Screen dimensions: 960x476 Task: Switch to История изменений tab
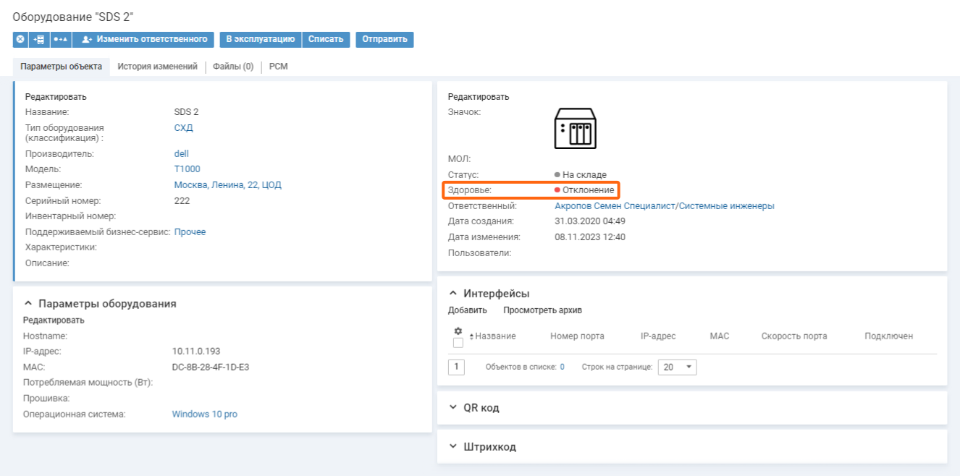coord(157,67)
